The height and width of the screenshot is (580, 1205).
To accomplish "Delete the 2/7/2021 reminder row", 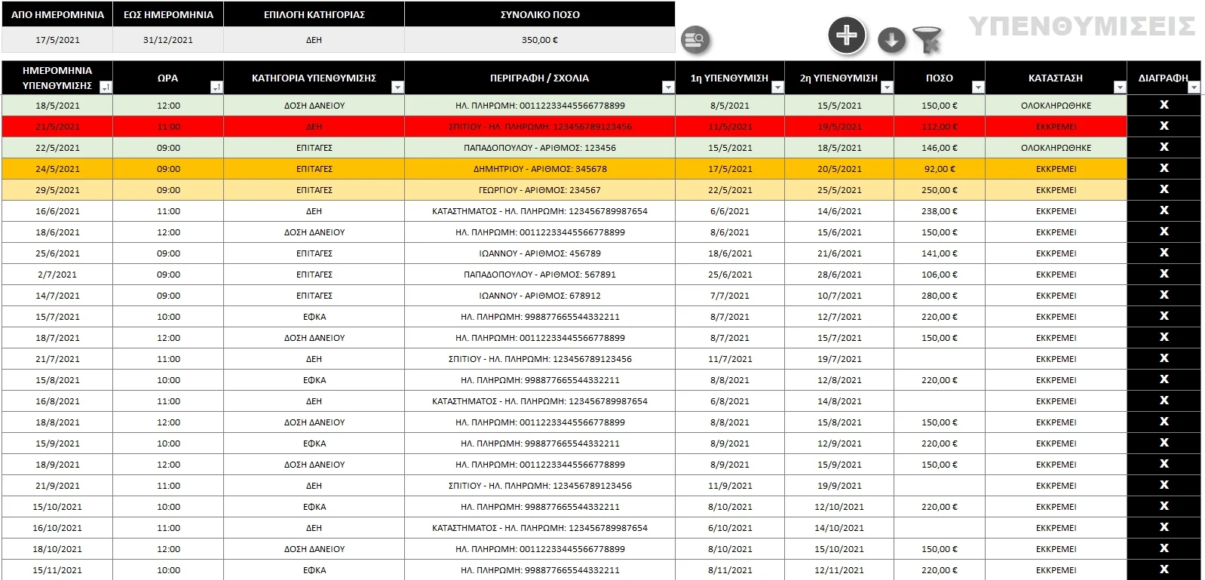I will [1164, 274].
